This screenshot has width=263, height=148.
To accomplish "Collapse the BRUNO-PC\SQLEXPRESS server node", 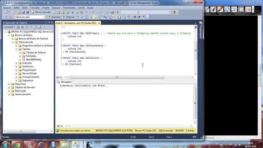I will point(5,32).
